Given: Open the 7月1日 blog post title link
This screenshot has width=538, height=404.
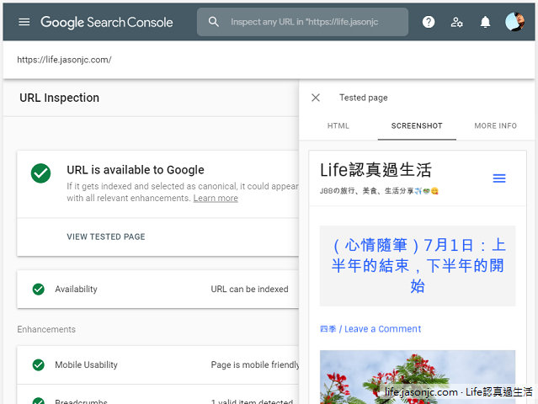Looking at the screenshot, I should 418,265.
